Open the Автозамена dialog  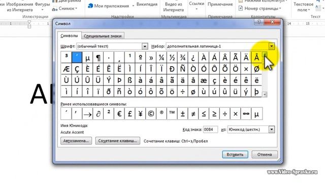(76, 141)
